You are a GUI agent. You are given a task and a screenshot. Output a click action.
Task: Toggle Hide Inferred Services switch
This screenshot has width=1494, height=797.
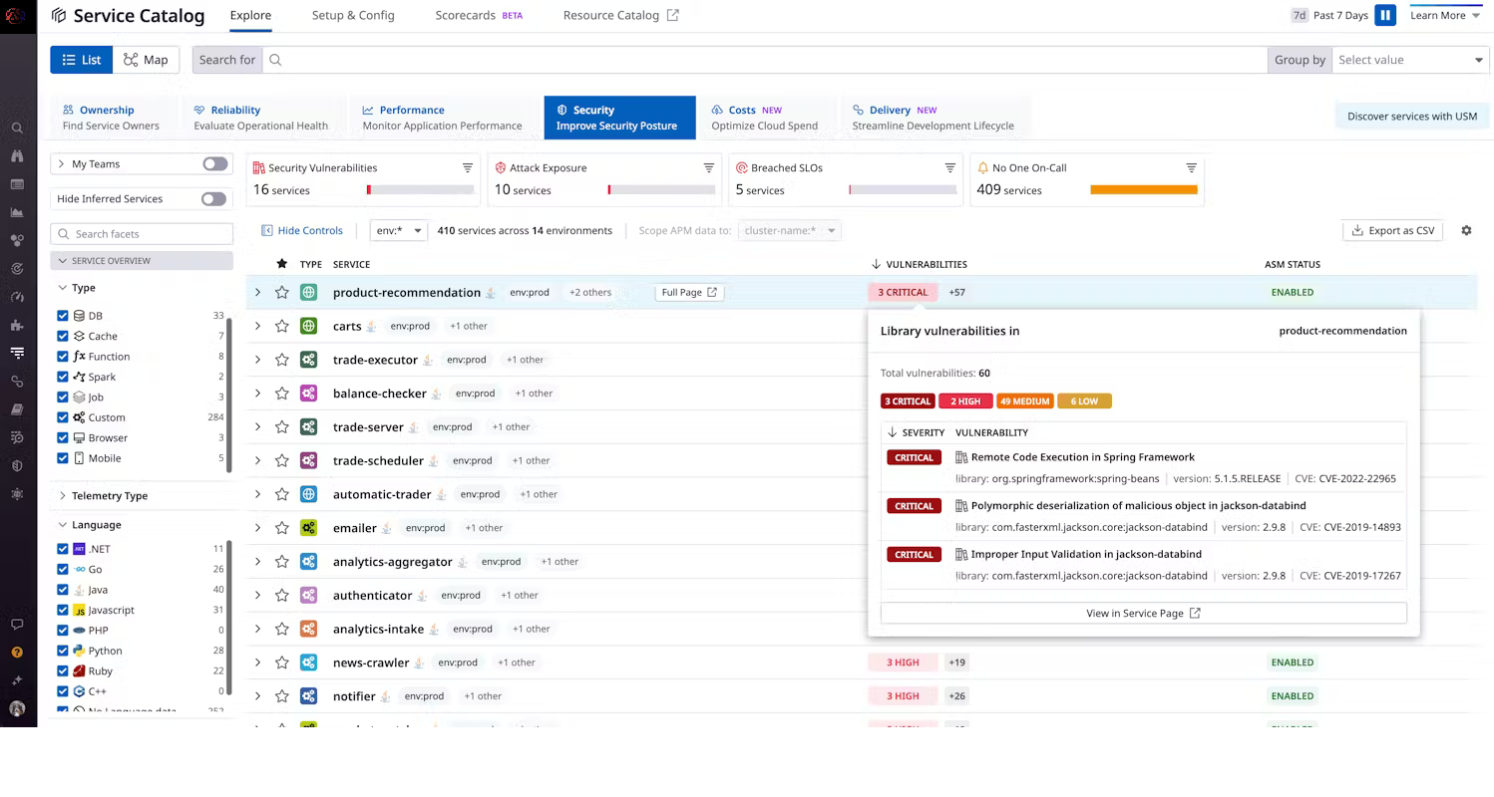click(213, 198)
